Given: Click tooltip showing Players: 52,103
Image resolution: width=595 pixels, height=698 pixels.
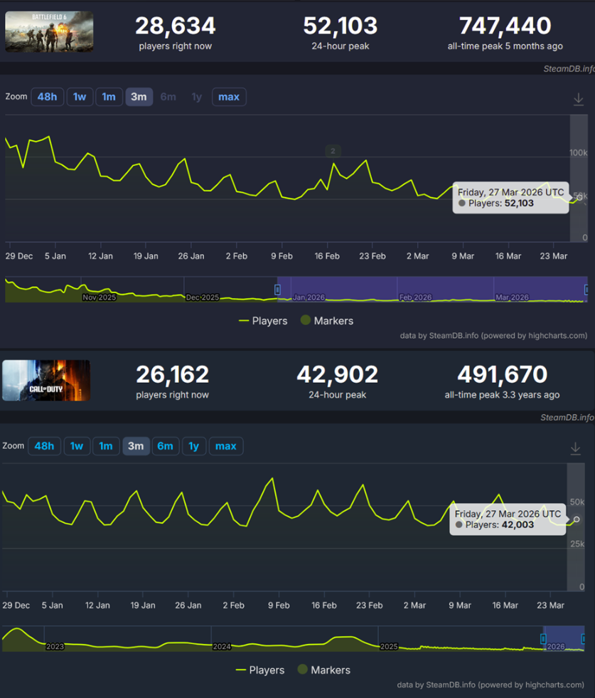Looking at the screenshot, I should (x=510, y=198).
